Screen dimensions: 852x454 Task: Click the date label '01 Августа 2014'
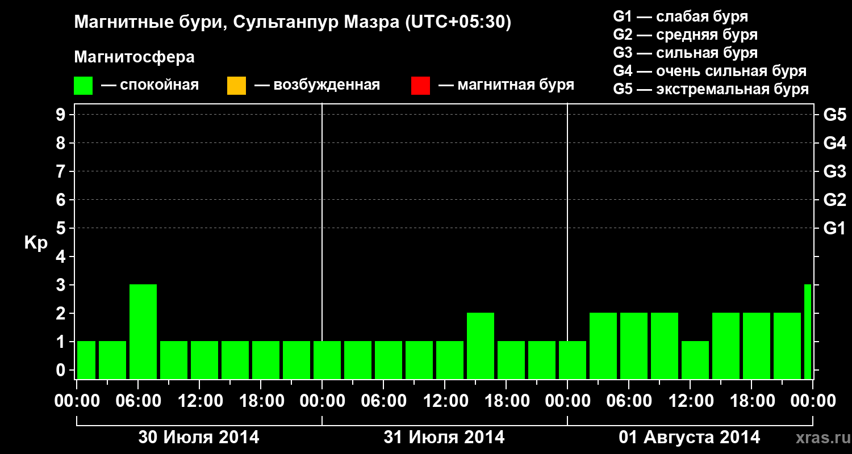[690, 437]
